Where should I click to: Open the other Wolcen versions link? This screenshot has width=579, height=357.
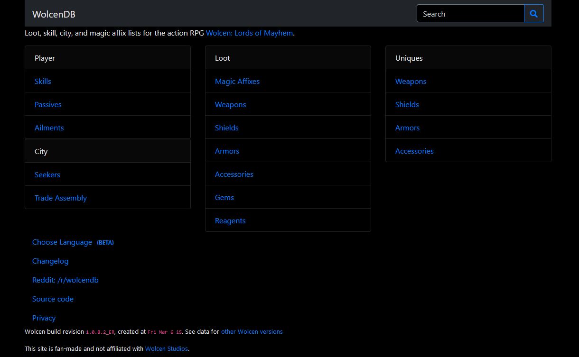coord(252,332)
